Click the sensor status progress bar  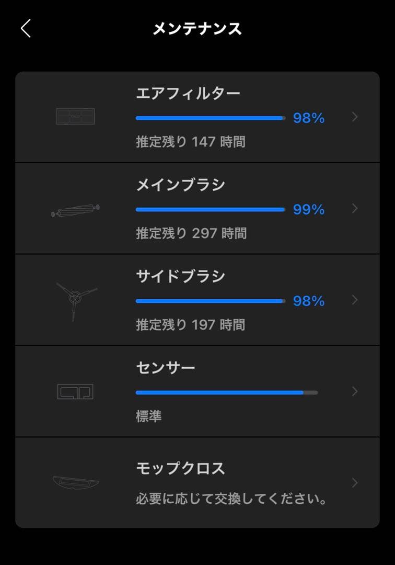click(226, 392)
